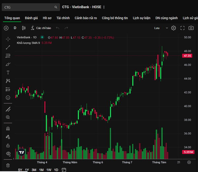Click the 5.351M volume value label
The width and height of the screenshot is (198, 172).
click(x=188, y=152)
